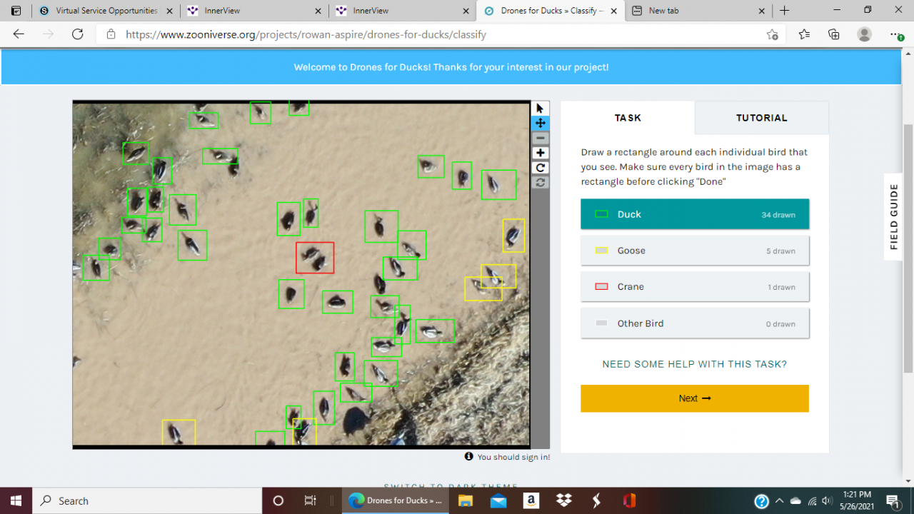This screenshot has width=914, height=514.
Task: Switch to the Task tab
Action: [x=628, y=118]
